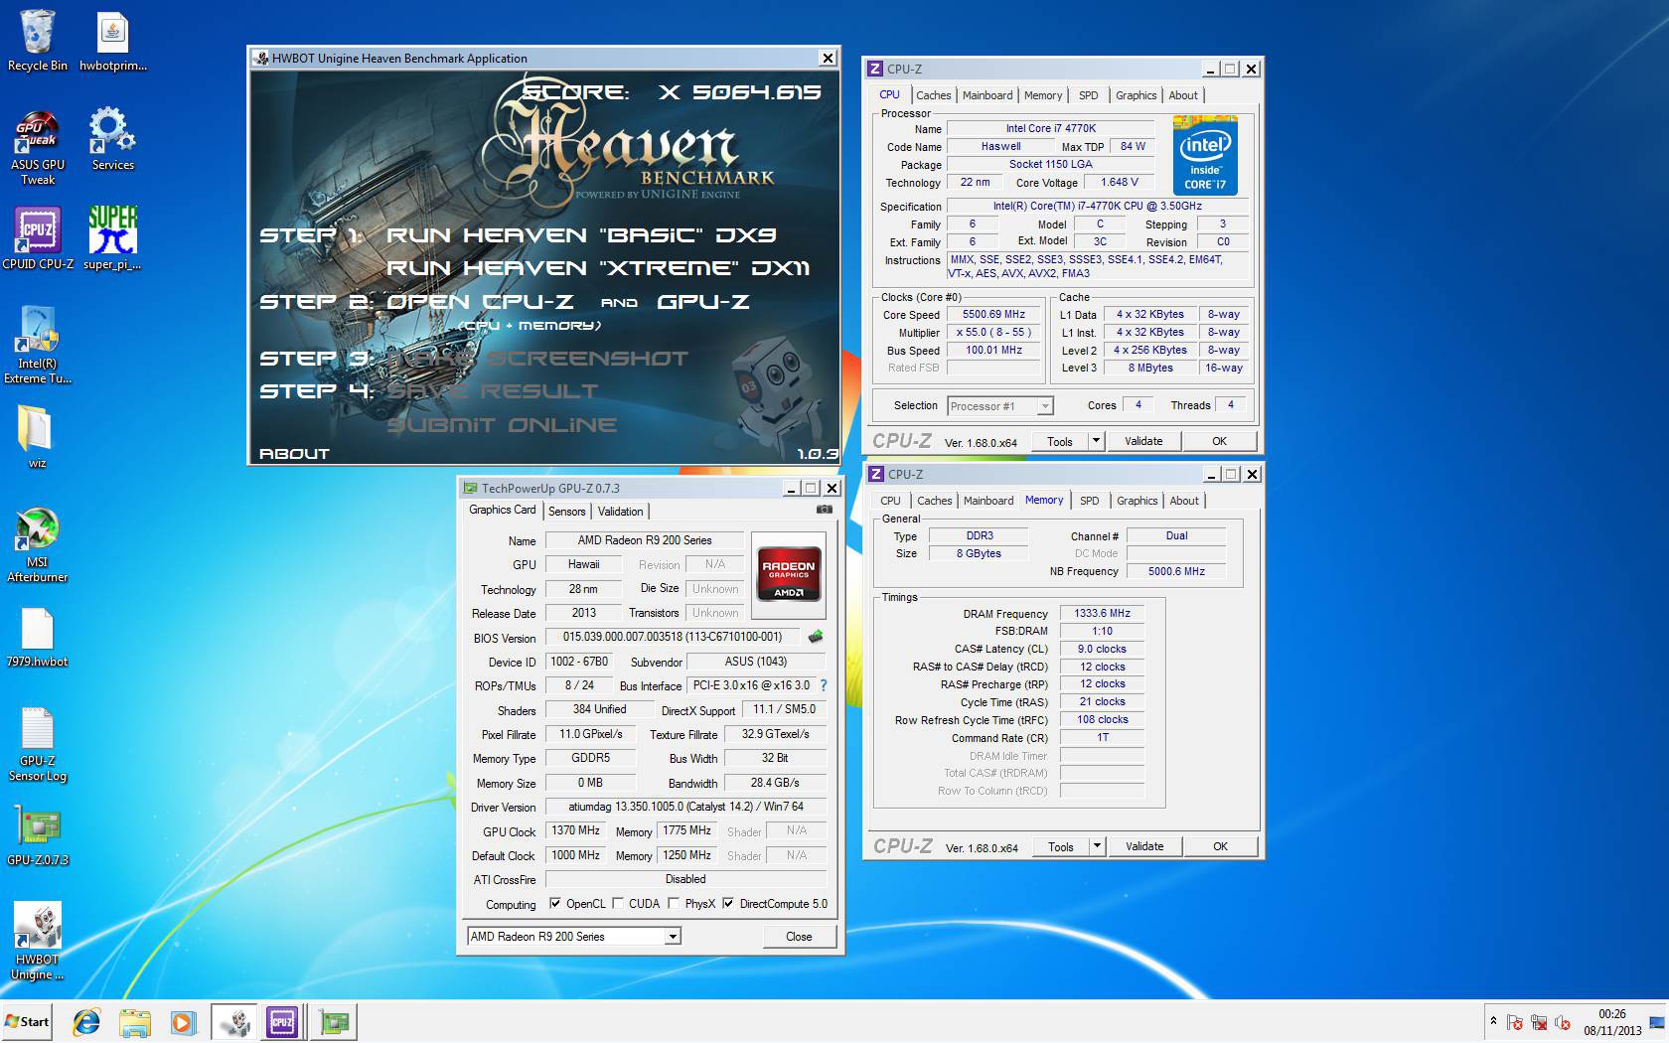Image resolution: width=1669 pixels, height=1043 pixels.
Task: Launch the Intel Extreme Tuning shortcut
Action: coord(38,345)
